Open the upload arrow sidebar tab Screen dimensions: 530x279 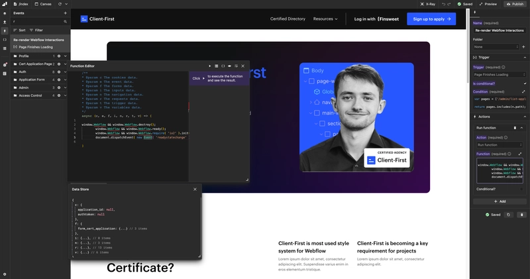(5, 22)
